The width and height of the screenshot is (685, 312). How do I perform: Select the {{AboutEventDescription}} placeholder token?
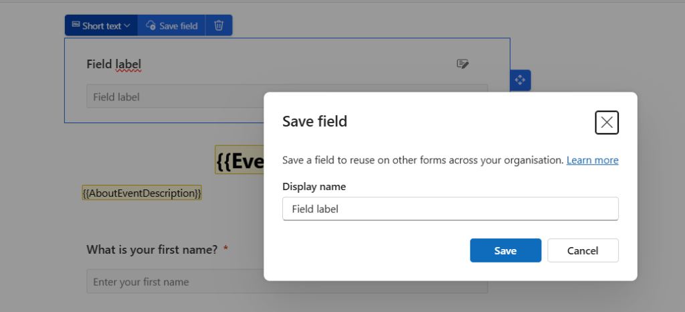coord(141,193)
